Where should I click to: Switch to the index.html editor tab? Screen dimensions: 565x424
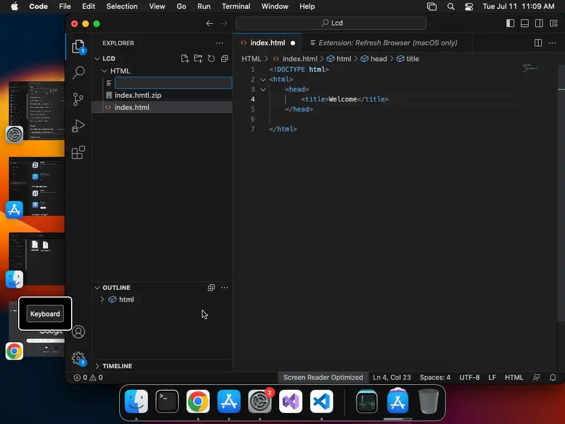[x=267, y=43]
